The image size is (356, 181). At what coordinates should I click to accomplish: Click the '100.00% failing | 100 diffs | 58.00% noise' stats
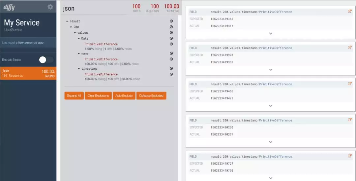pos(112,79)
